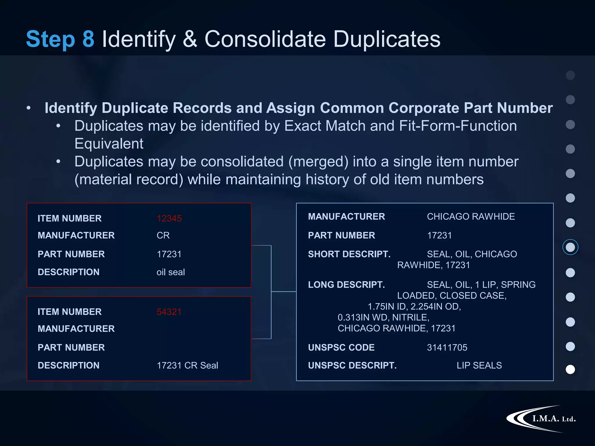The height and width of the screenshot is (446, 595).
Task: Click the UNSPSC code 31411705
Action: (447, 348)
